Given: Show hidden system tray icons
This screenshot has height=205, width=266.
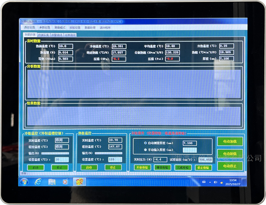Looking at the screenshot, I should pyautogui.click(x=210, y=182).
